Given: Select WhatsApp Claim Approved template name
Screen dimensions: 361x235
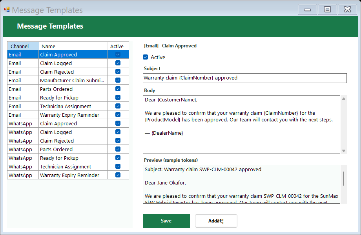Looking at the screenshot, I should click(73, 123).
